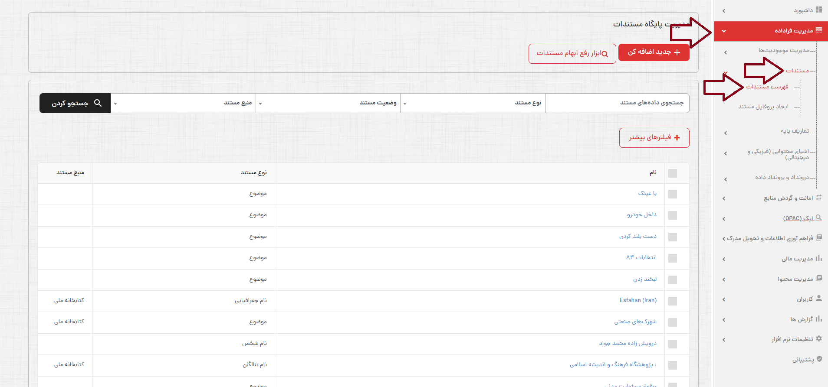Tick the checkbox for Esfahan (Iran) row
The image size is (828, 387).
tap(672, 301)
